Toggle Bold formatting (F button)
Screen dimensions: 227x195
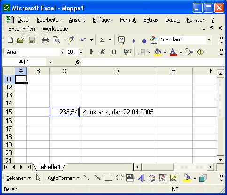tap(92, 52)
